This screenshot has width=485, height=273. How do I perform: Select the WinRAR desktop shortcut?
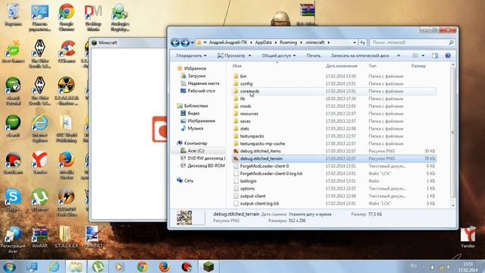pos(40,237)
